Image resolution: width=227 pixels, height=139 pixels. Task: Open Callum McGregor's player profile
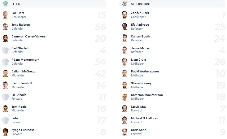click(24, 71)
